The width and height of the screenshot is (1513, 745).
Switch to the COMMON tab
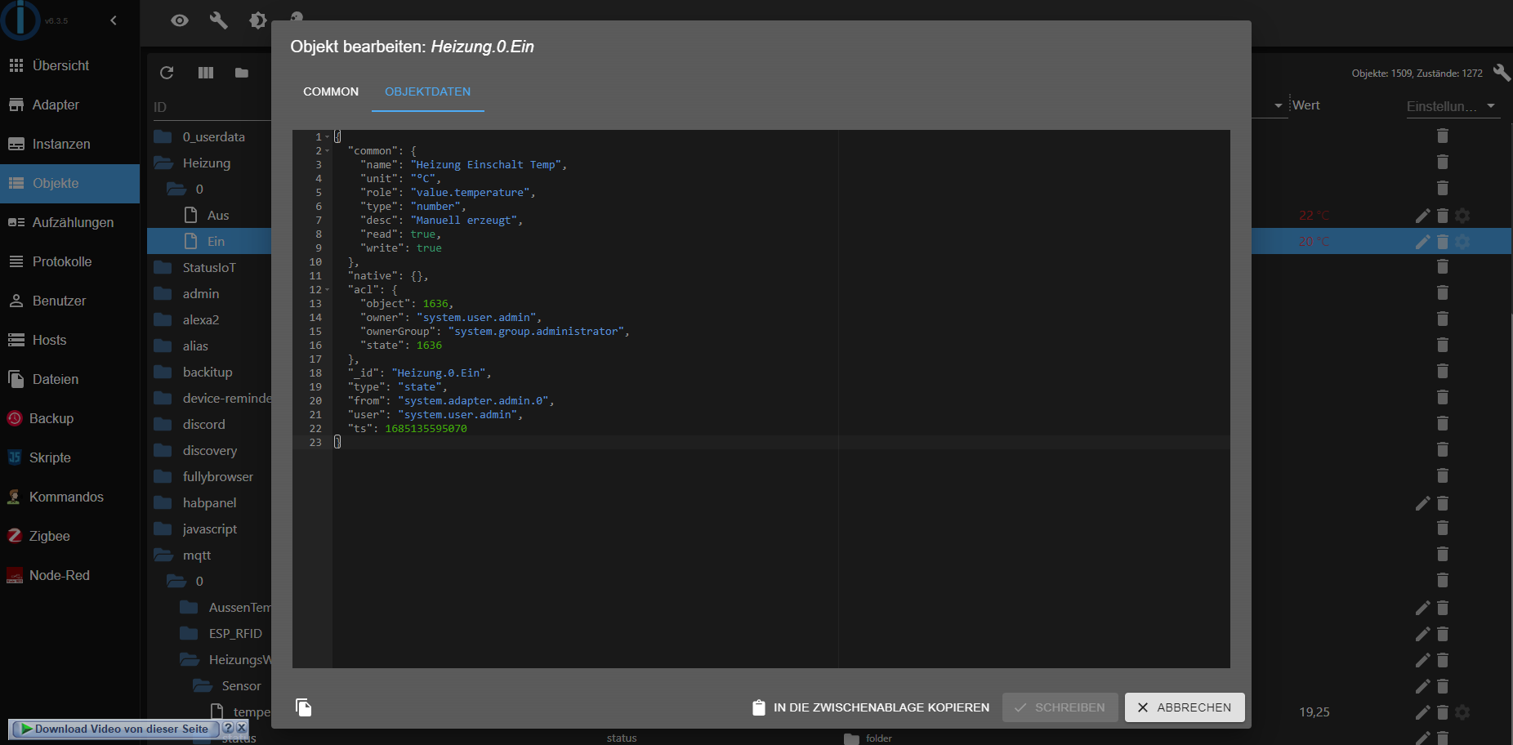tap(331, 91)
